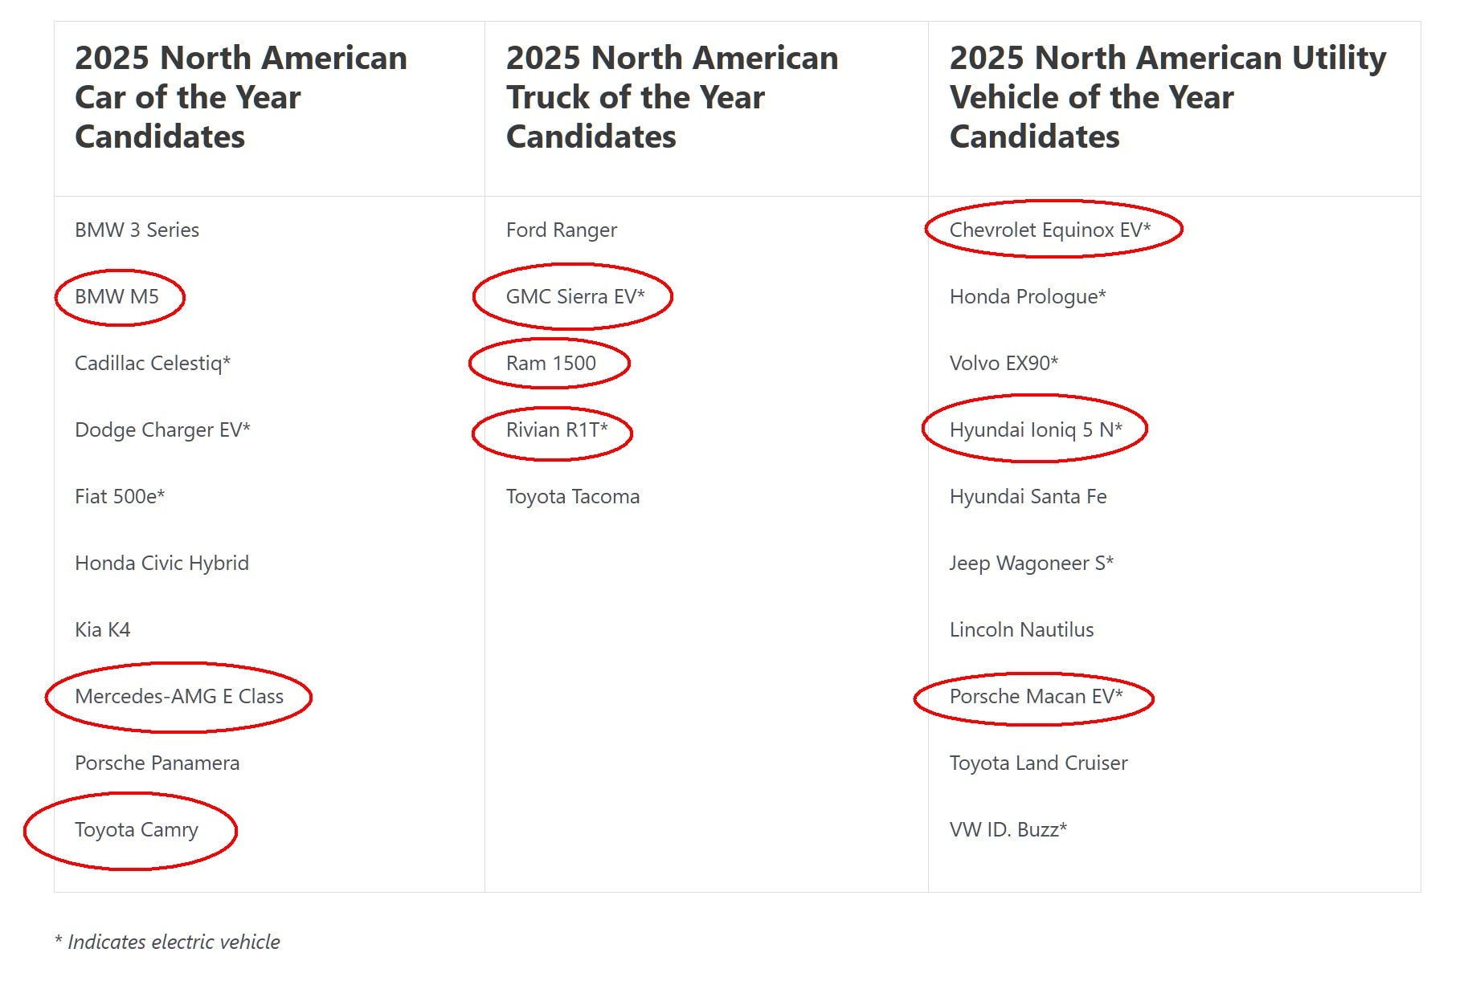
Task: Select the Hyundai Ioniq 5 N candidate
Action: (x=1036, y=430)
